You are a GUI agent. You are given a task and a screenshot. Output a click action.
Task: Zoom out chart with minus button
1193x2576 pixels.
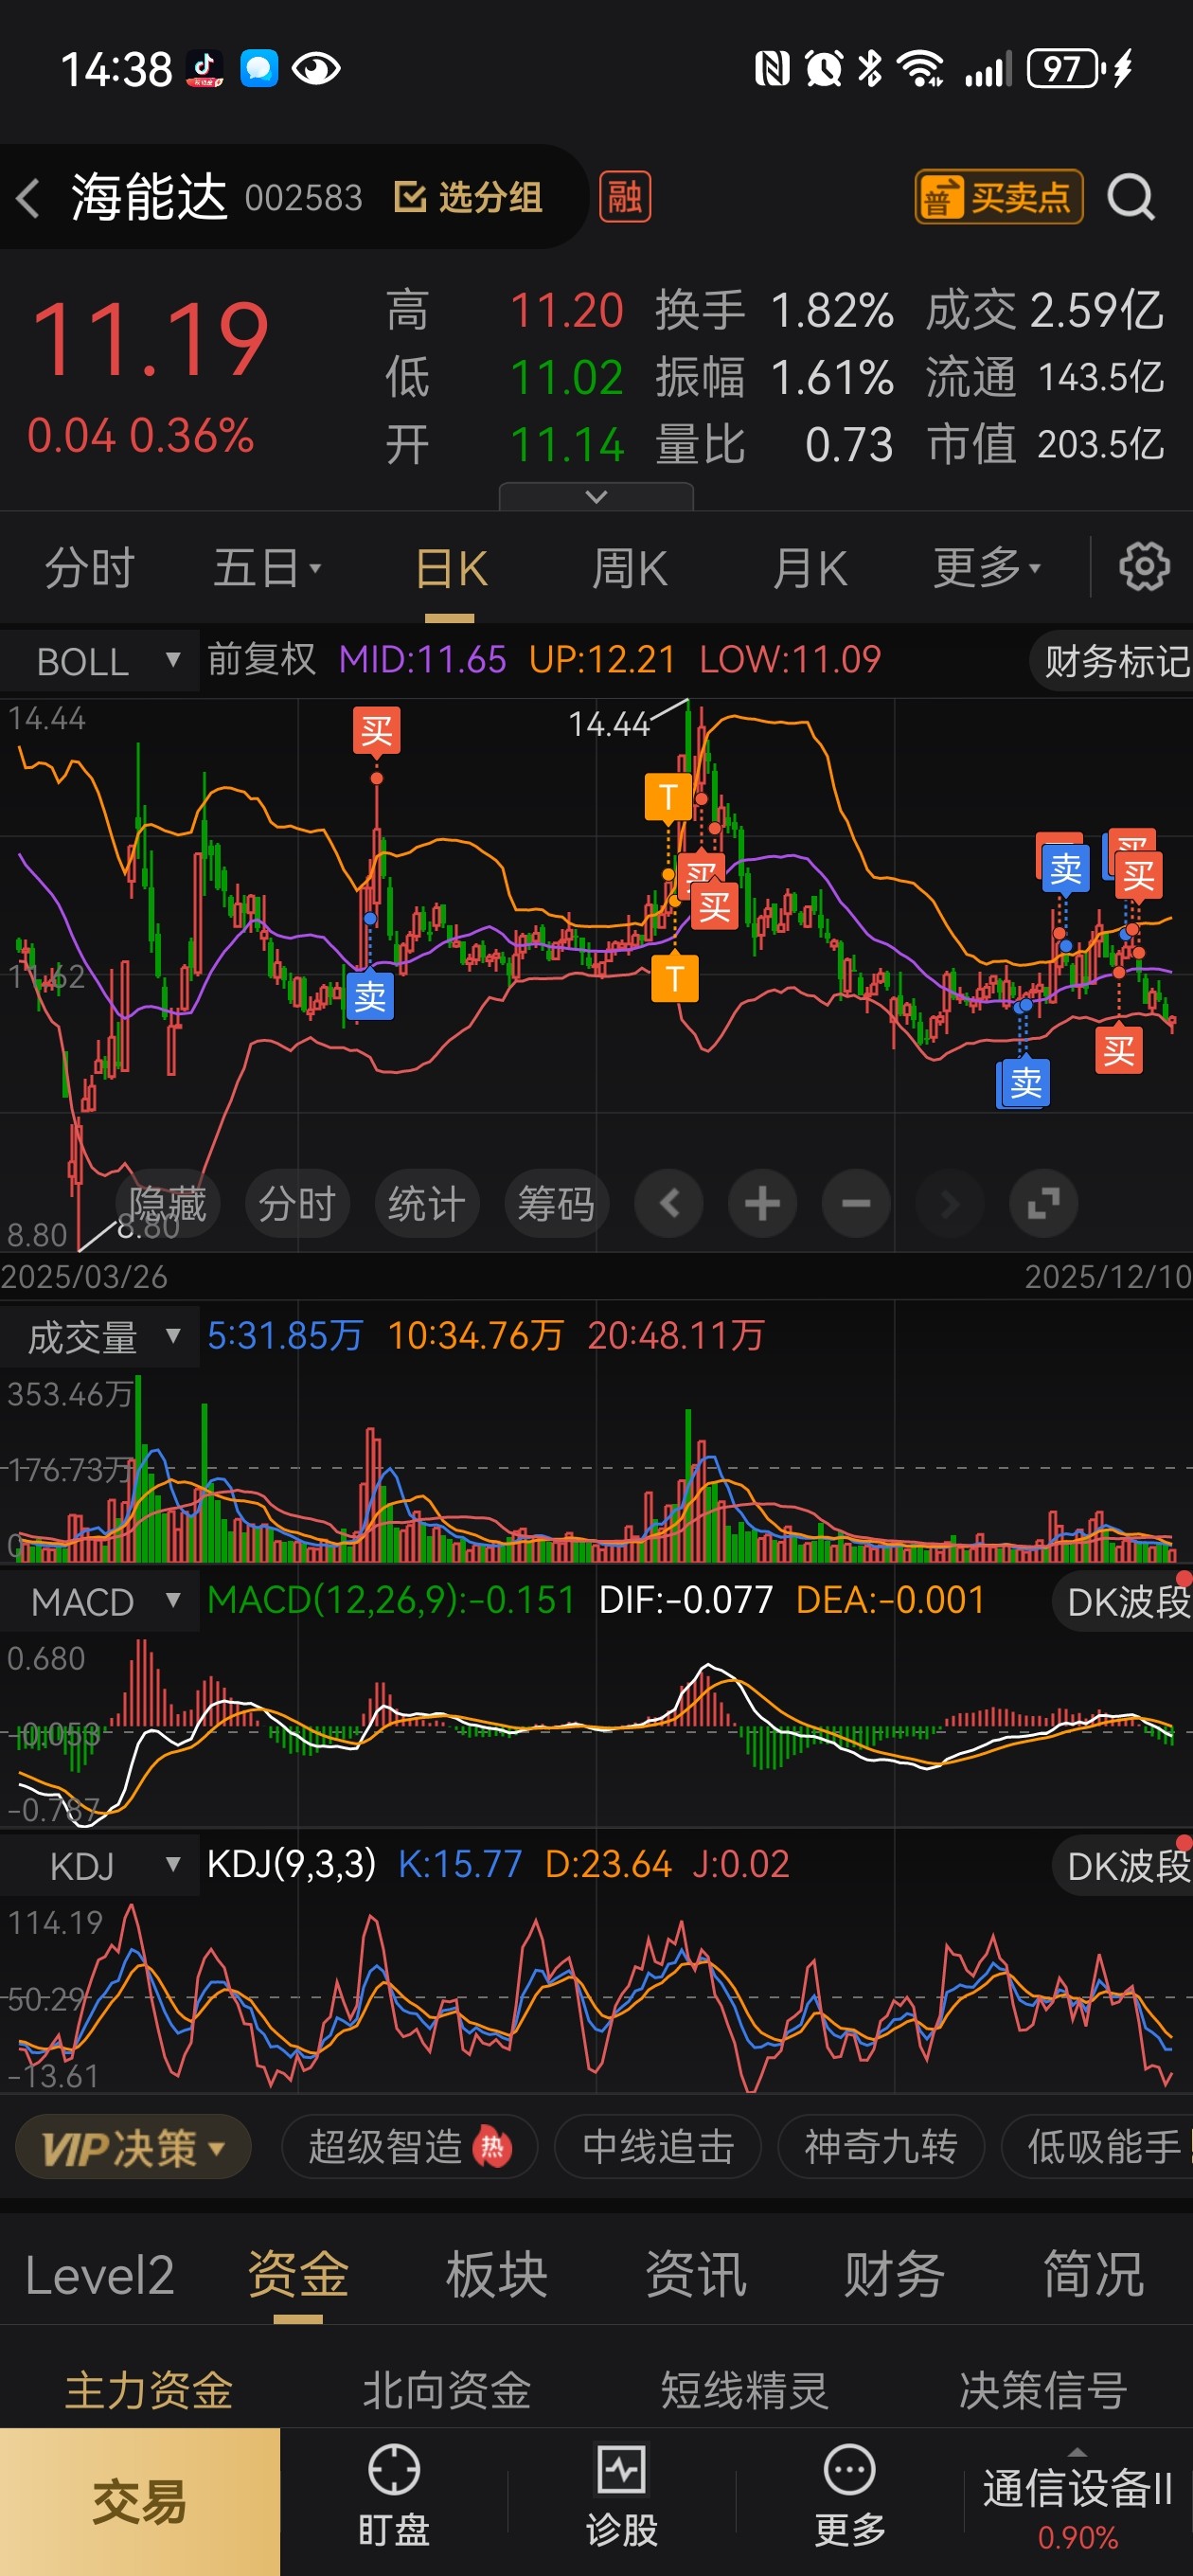coord(856,1203)
